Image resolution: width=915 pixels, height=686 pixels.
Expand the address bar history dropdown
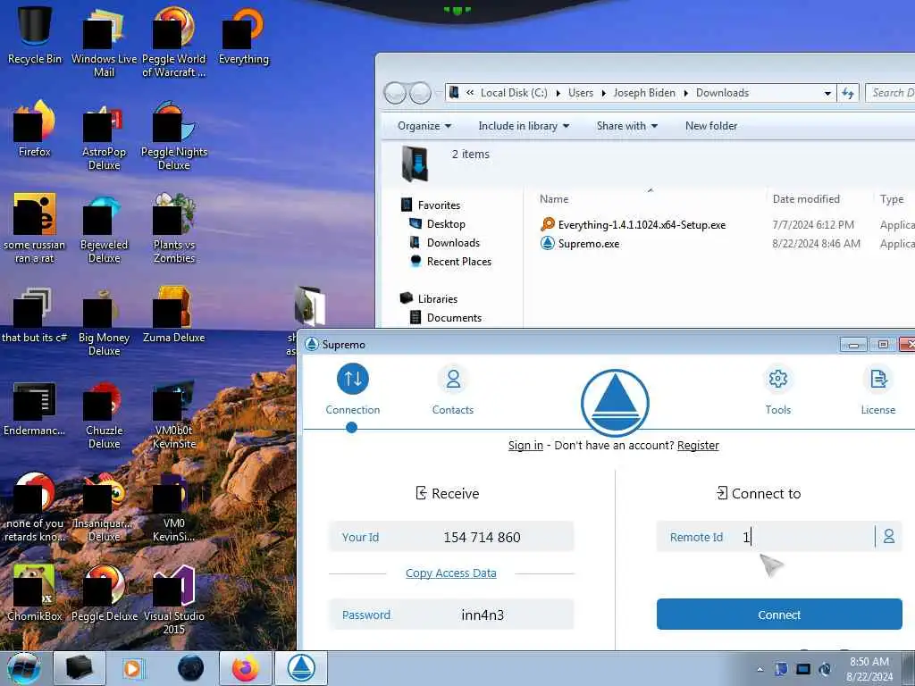tap(827, 93)
